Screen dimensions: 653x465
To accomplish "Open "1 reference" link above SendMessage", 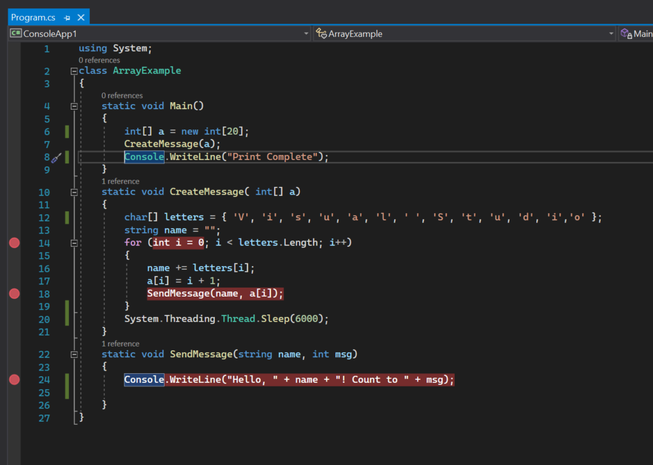I will pyautogui.click(x=120, y=344).
